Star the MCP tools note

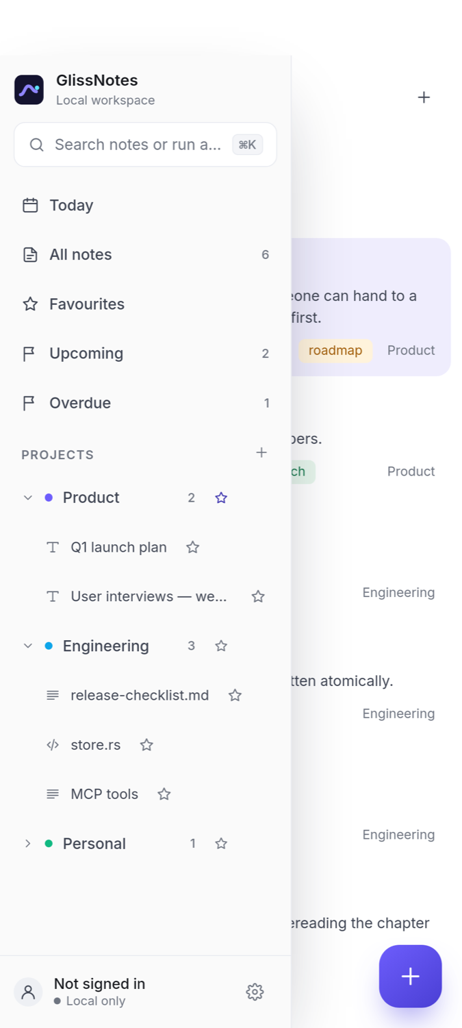tap(164, 794)
